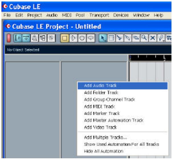
Task: Choose Add Audio Track from context menu
Action: pos(123,86)
